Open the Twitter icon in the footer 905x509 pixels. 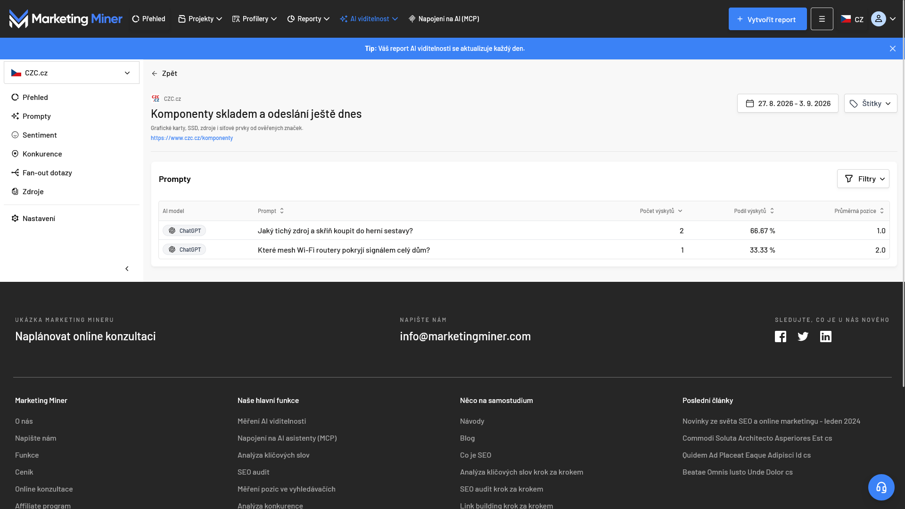(803, 337)
